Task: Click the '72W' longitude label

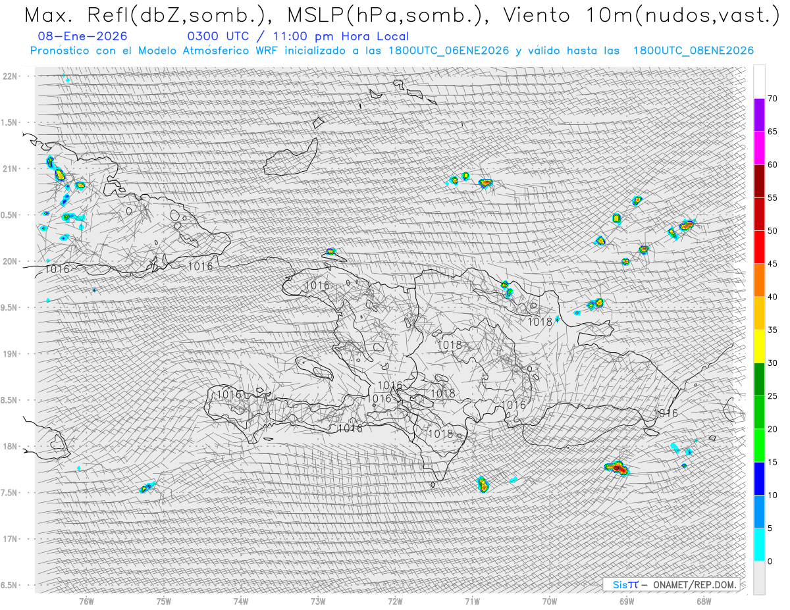Action: coord(395,601)
